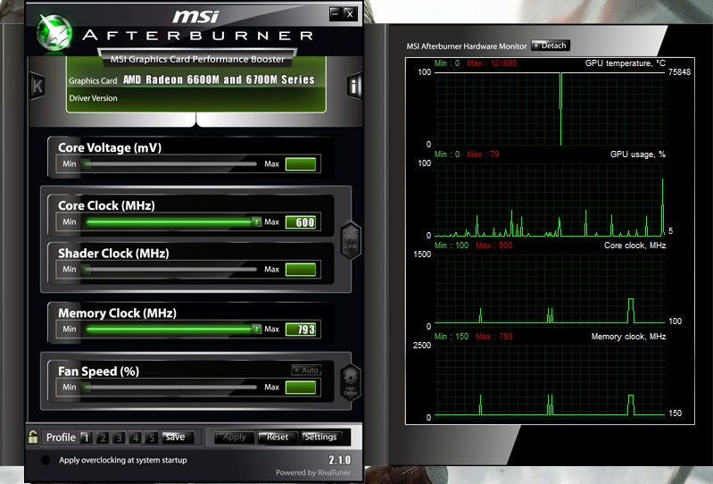Screen dimensions: 713x484
Task: Click the Driver Version label
Action: point(93,98)
